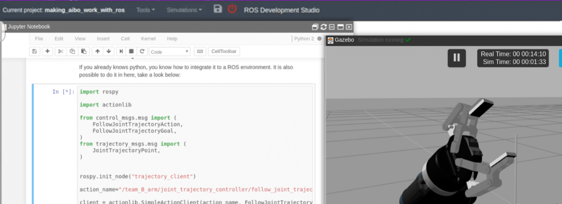Open the command palette keyboard icon
This screenshot has width=562, height=204.
pos(200,51)
